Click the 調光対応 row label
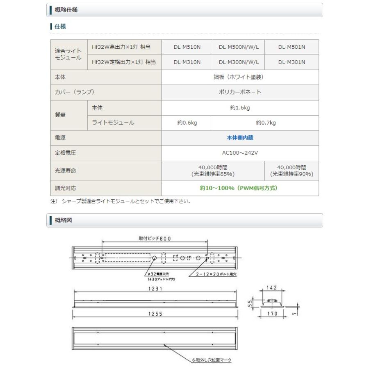369x369 pixels. click(x=106, y=188)
